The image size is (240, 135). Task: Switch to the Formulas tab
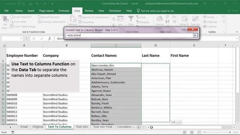[x=64, y=11]
